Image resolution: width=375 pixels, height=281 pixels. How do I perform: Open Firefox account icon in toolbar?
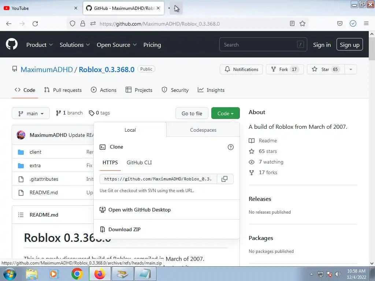pos(353,23)
